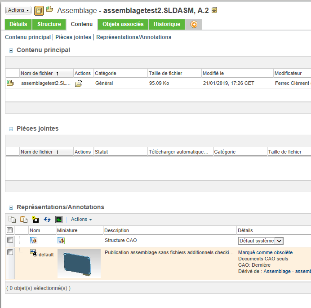Click the document info icon beside Actions
The height and width of the screenshot is (308, 311).
click(39, 10)
